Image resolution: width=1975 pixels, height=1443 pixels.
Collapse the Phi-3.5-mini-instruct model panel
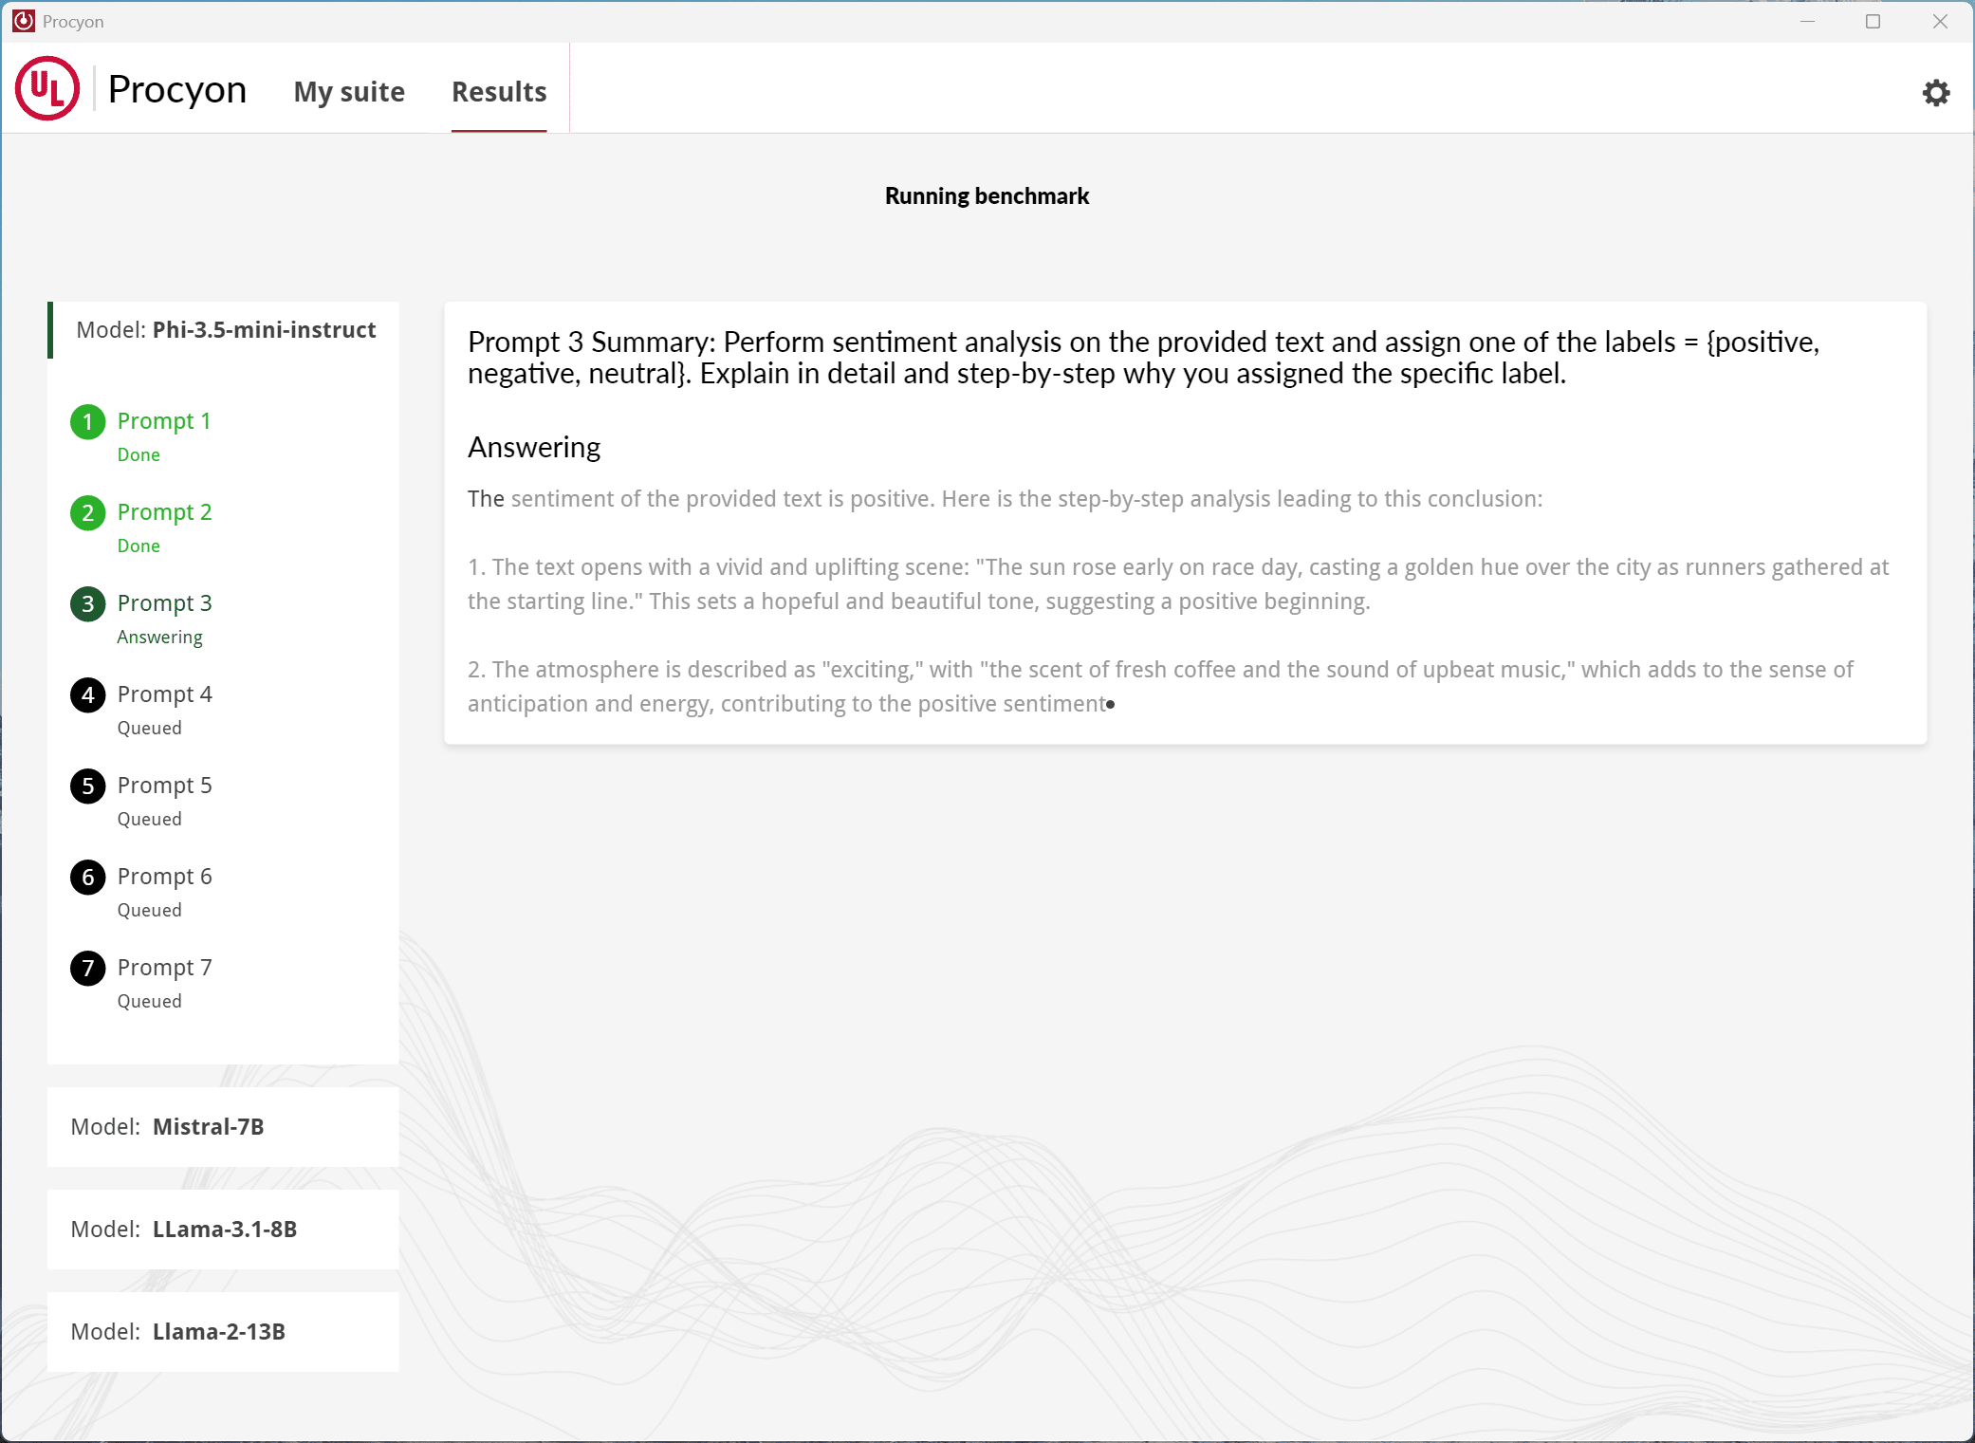click(x=223, y=330)
